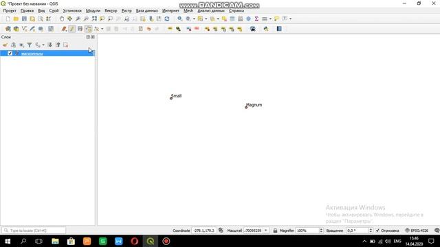Open measure tool dropdown arrow
440x247 pixels.
270,19
